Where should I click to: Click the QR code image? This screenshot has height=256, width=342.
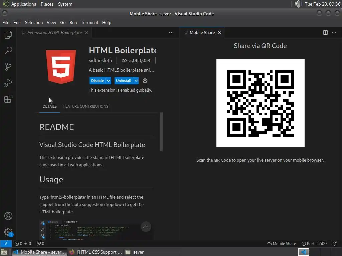coord(261,103)
